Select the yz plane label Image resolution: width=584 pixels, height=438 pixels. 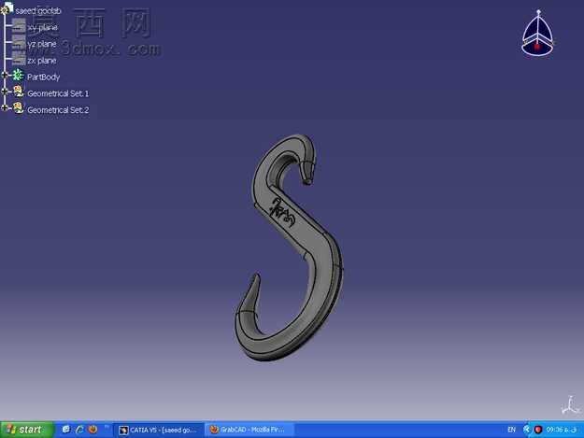pyautogui.click(x=42, y=44)
